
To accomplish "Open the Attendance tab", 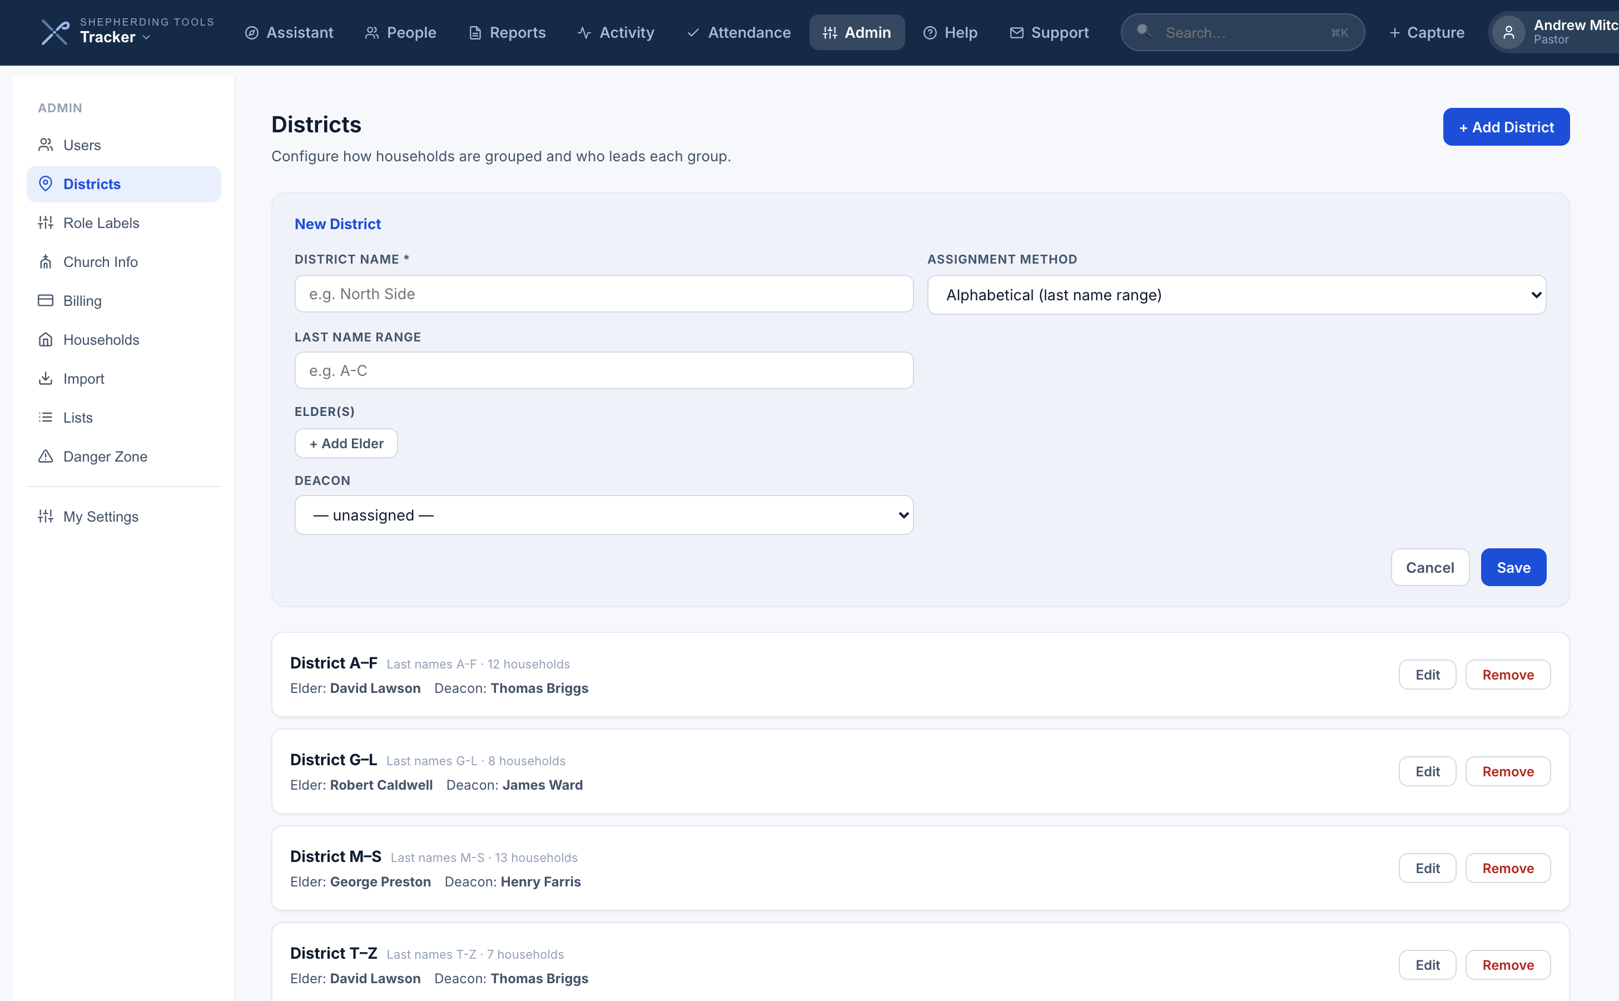I will 739,32.
